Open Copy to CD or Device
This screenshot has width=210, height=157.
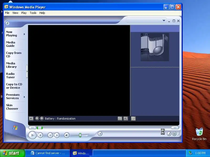[x=14, y=86]
